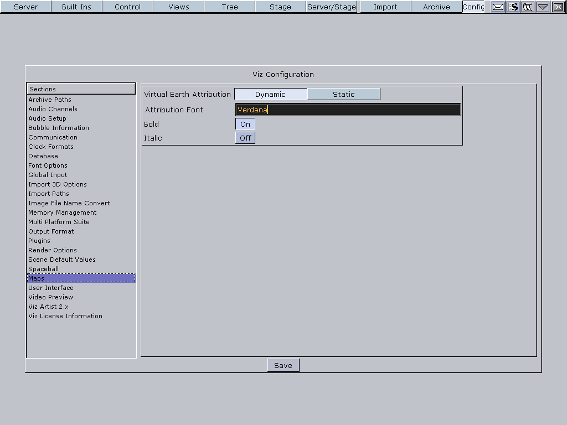Open the Memory Management section
The height and width of the screenshot is (425, 567).
(63, 213)
